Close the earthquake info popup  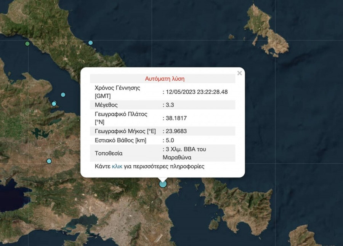click(239, 73)
